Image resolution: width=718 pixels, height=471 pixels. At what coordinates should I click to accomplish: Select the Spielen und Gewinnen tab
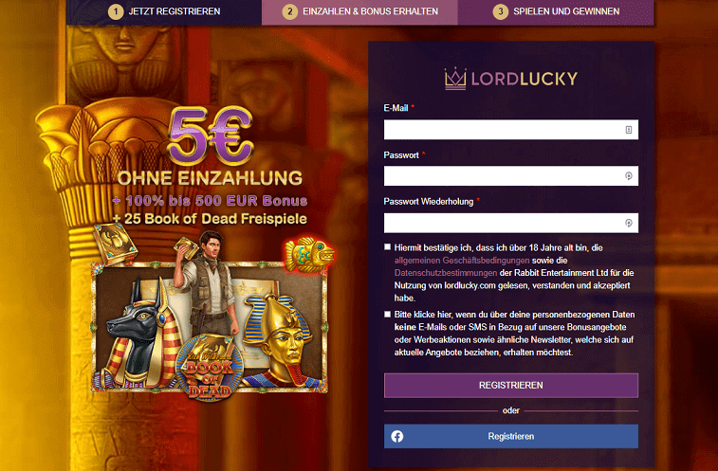556,12
